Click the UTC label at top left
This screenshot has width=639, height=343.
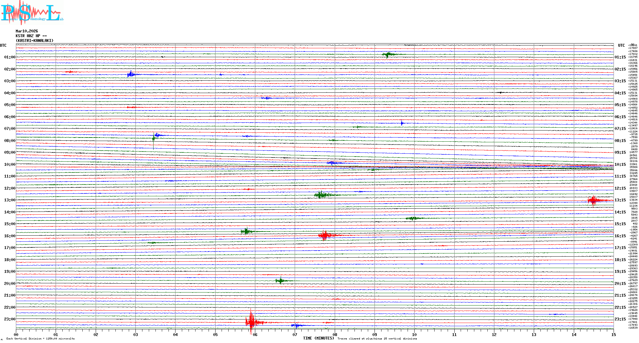pyautogui.click(x=3, y=45)
